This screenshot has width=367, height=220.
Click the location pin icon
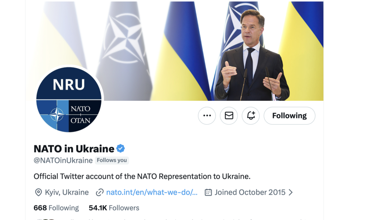(38, 192)
